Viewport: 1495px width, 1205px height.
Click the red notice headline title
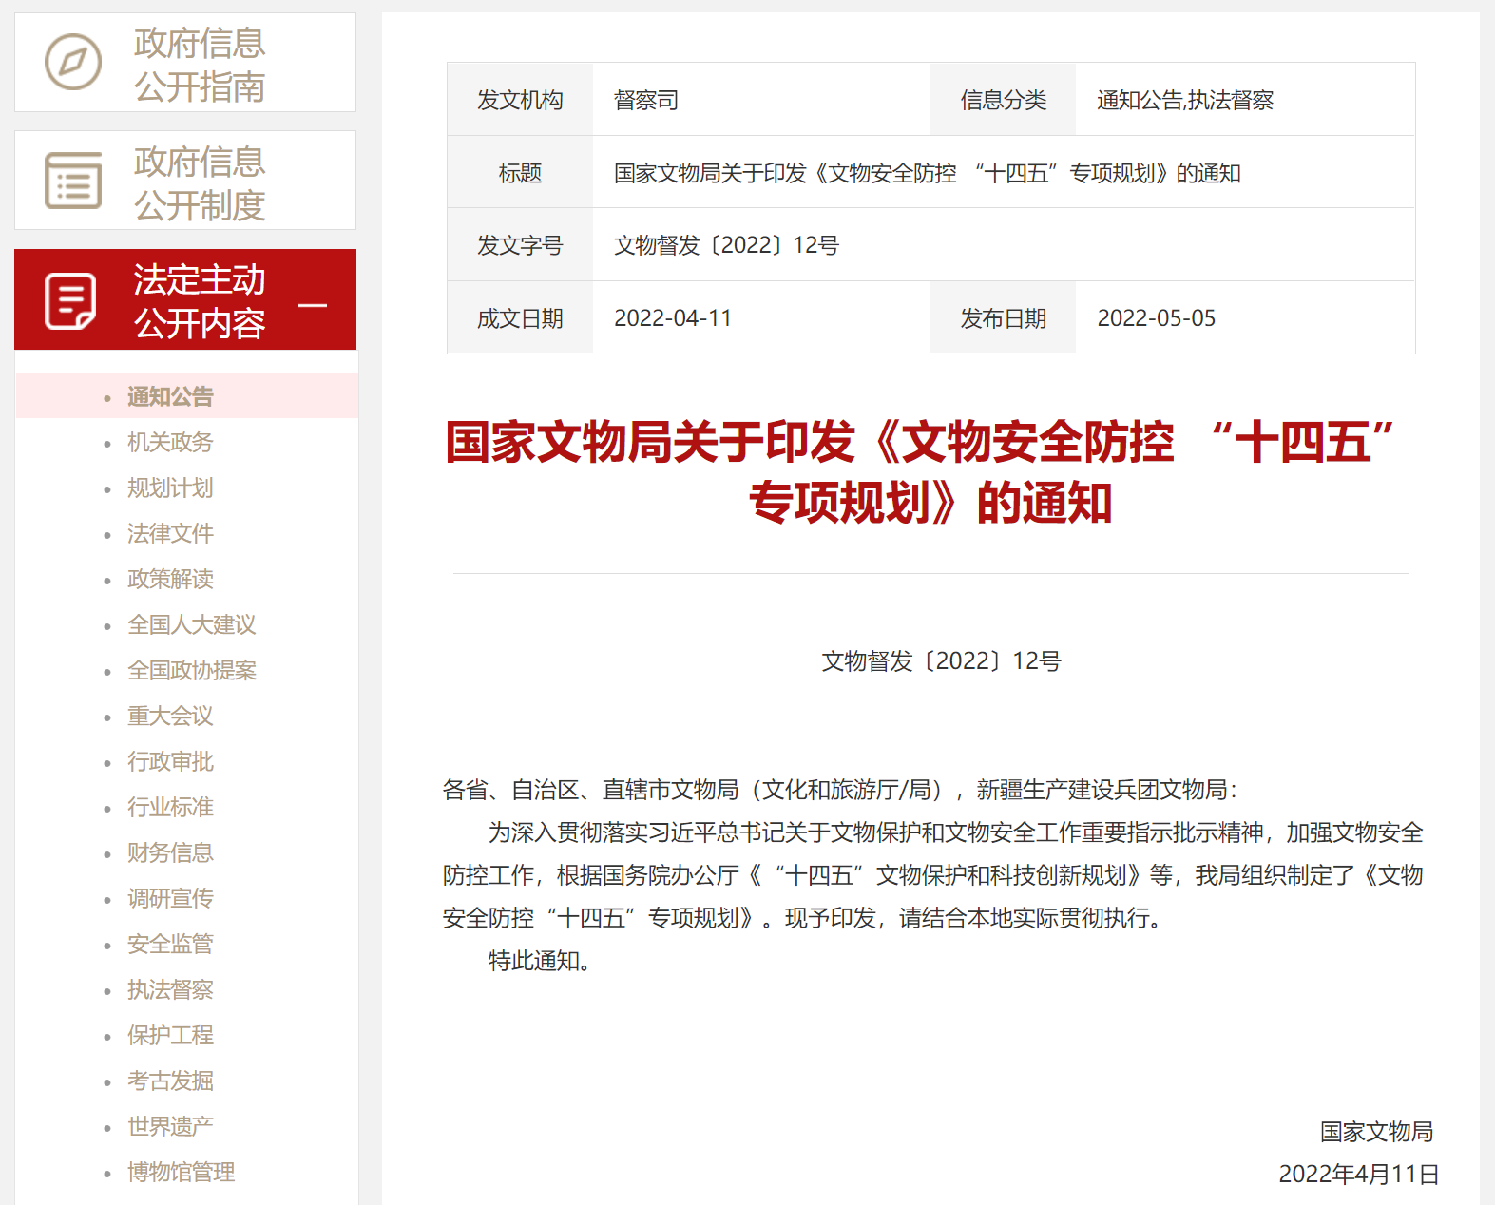(x=919, y=472)
